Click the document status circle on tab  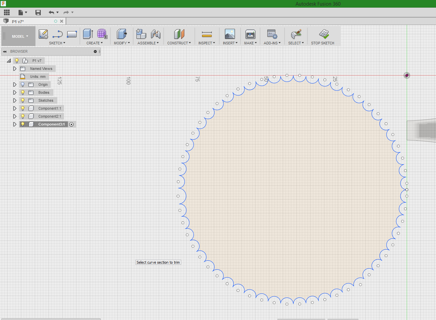56,21
